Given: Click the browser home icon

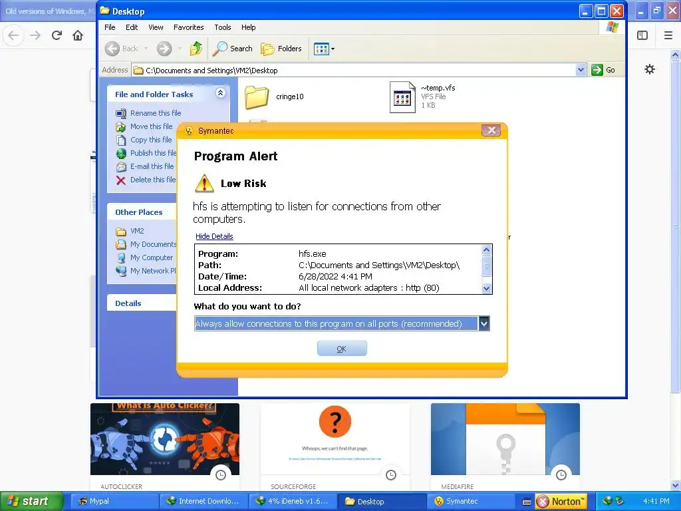Looking at the screenshot, I should click(x=78, y=35).
